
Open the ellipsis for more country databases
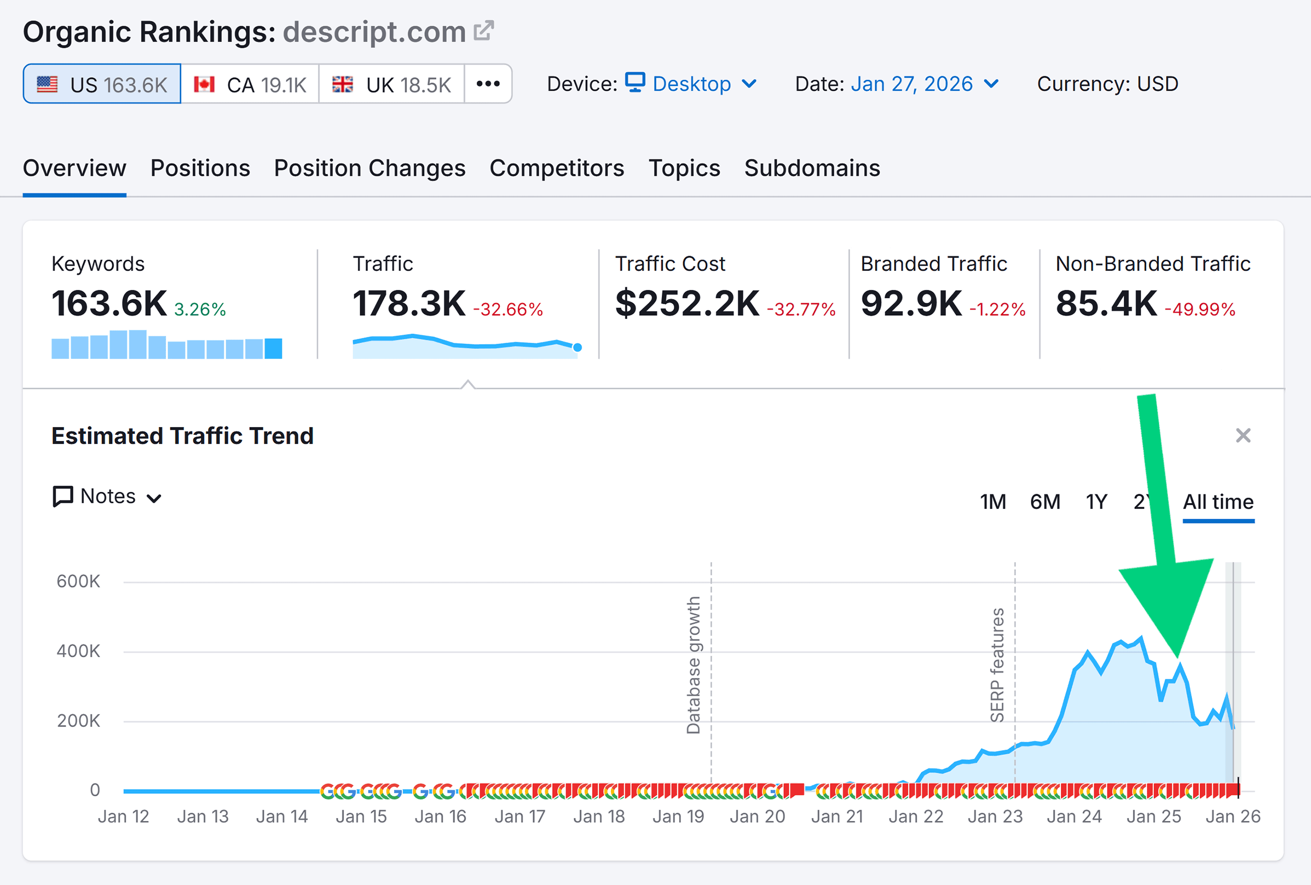487,83
